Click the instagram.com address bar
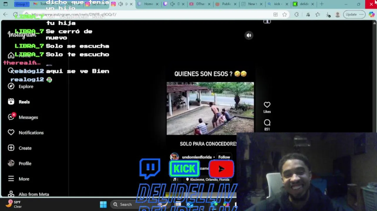 coord(147,14)
